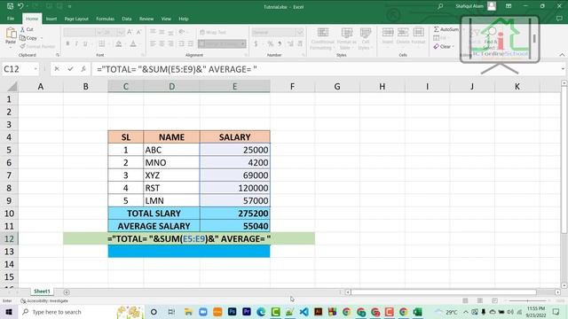
Task: Confirm the formula with the checkmark icon
Action: [x=70, y=69]
